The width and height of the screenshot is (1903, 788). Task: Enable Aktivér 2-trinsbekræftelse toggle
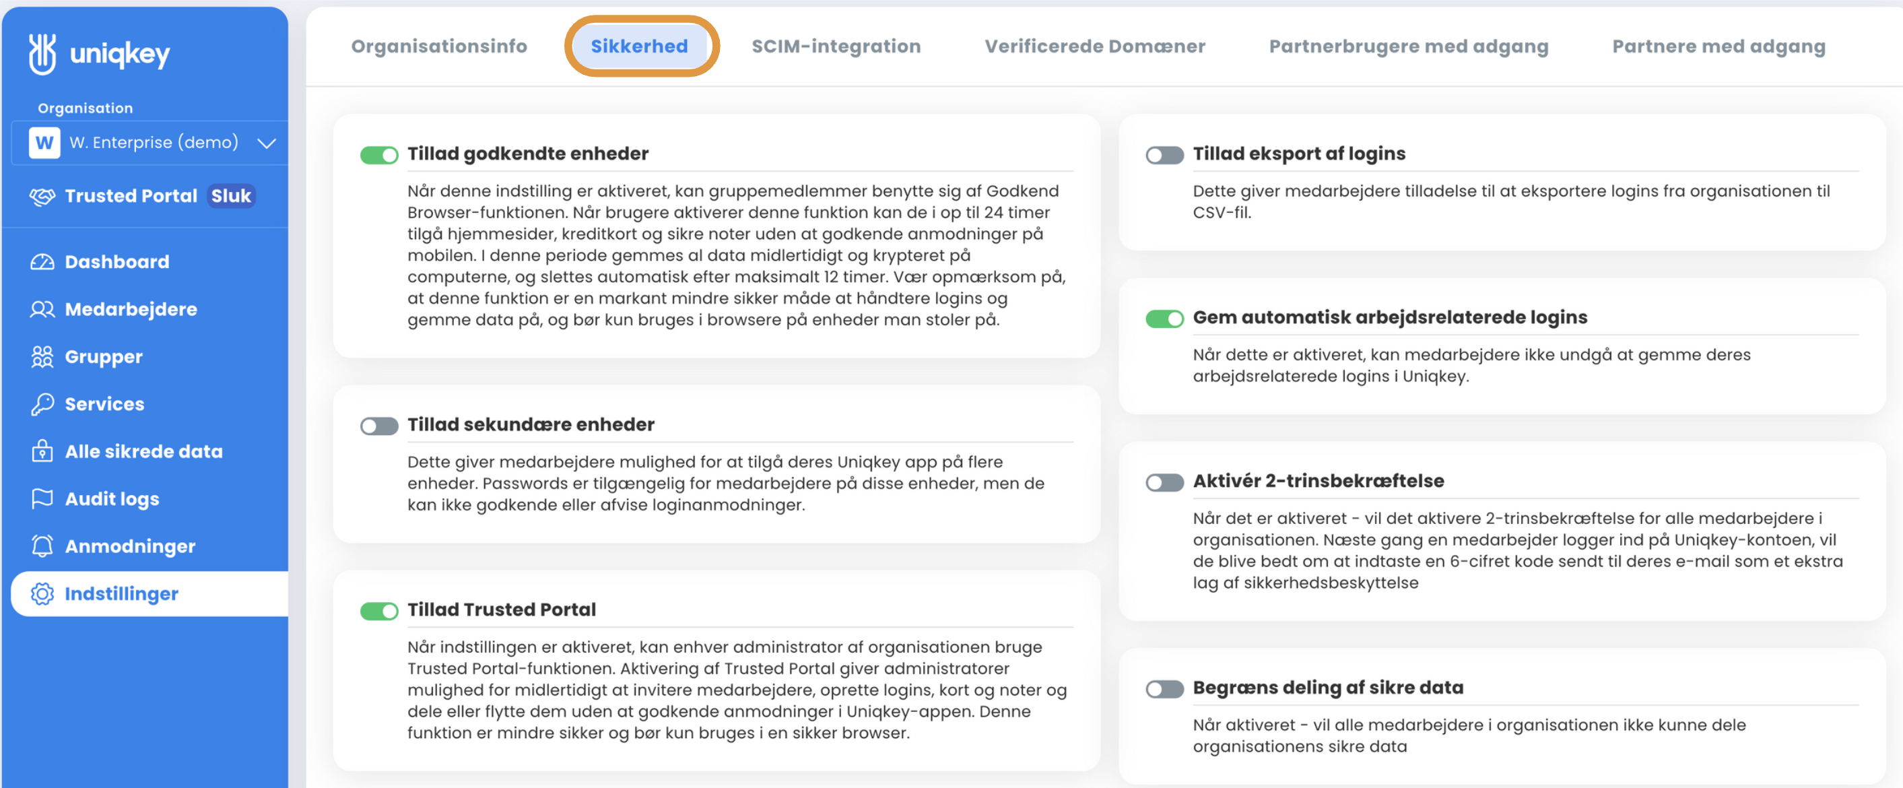coord(1164,482)
